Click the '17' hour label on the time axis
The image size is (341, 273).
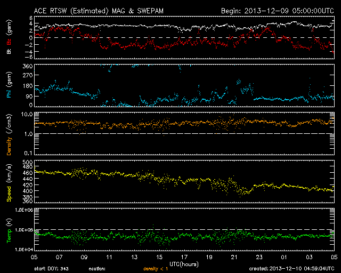(184, 257)
